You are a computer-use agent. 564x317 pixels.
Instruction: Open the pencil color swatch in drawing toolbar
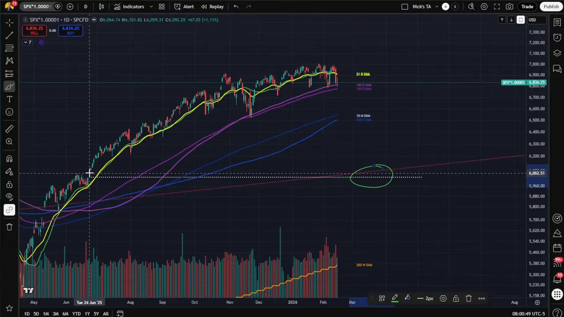click(x=395, y=298)
